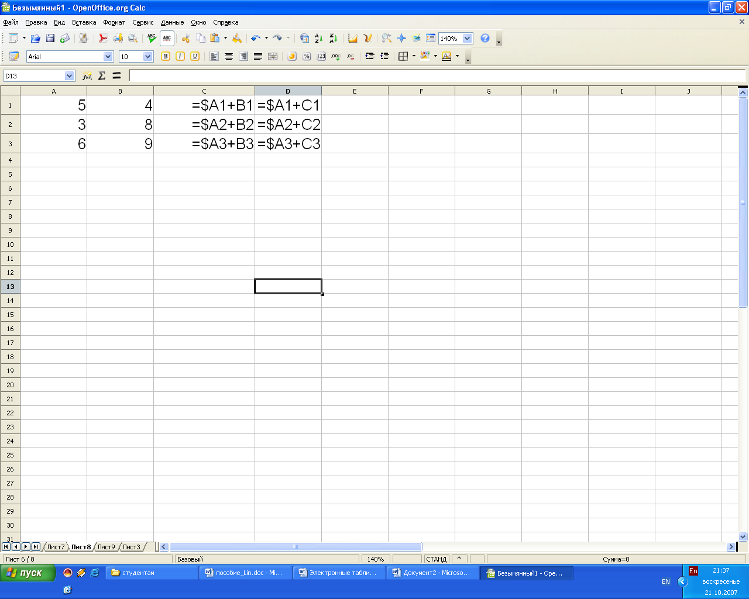Open the Undo history dropdown arrow

pos(266,39)
